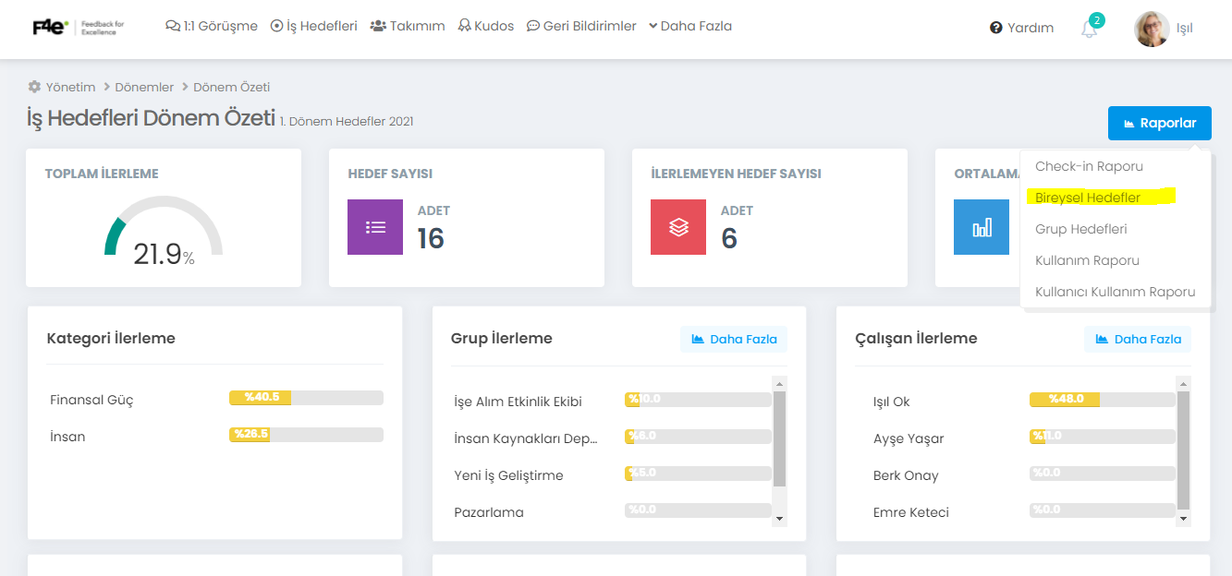Click the Dönemler breadcrumb link
The image size is (1232, 576).
click(144, 87)
